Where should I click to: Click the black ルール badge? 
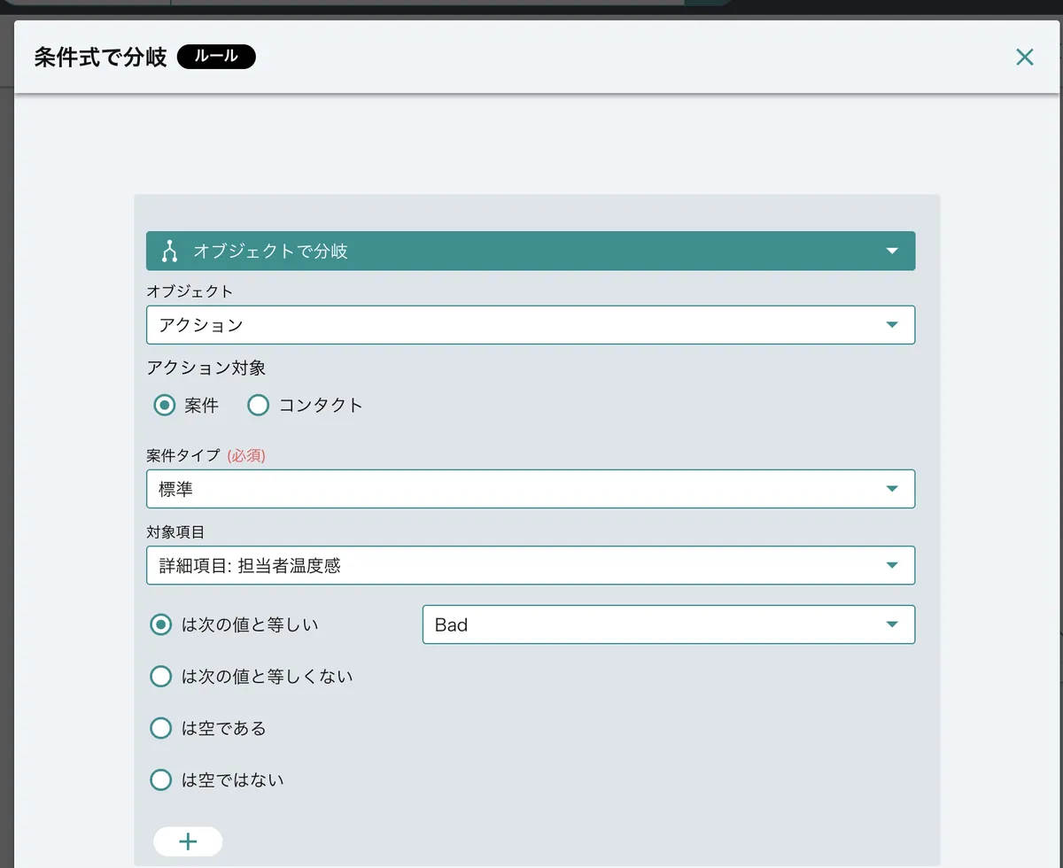pos(216,57)
